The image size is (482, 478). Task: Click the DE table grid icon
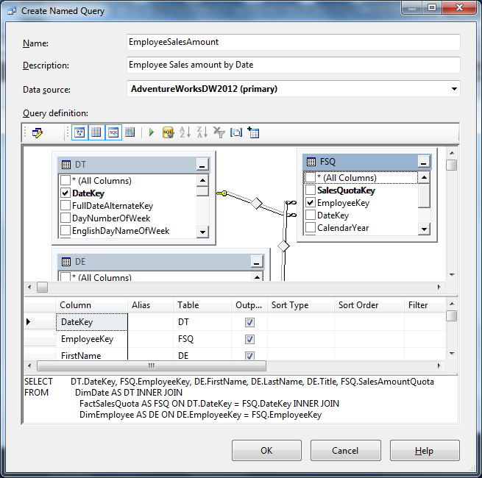click(66, 262)
